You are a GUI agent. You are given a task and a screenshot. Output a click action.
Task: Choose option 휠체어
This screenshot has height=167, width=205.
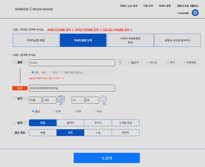tap(70, 123)
